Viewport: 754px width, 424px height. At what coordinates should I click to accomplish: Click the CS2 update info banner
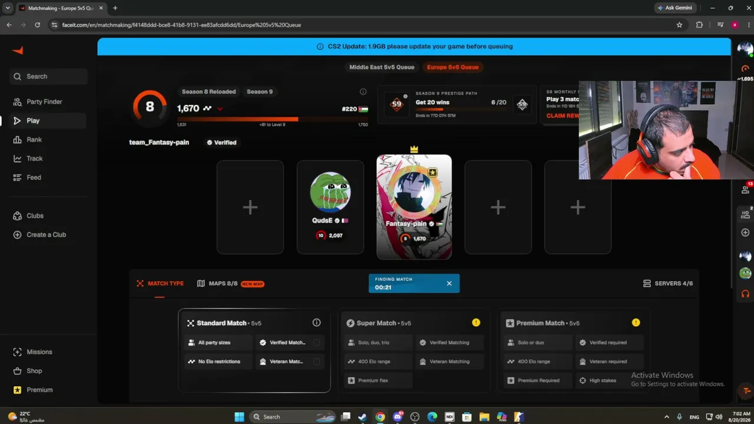point(414,47)
